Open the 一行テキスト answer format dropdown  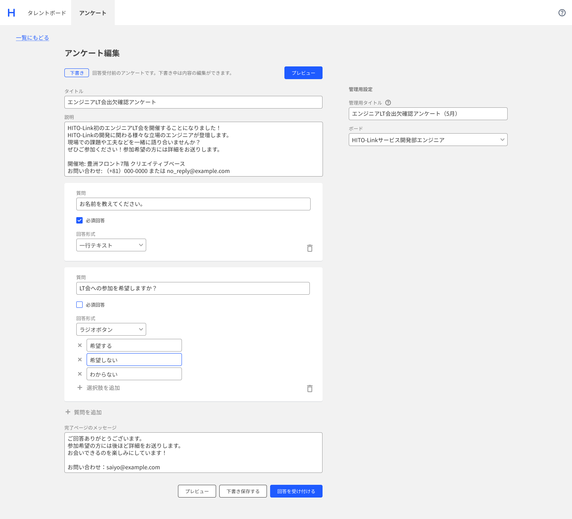(x=111, y=245)
